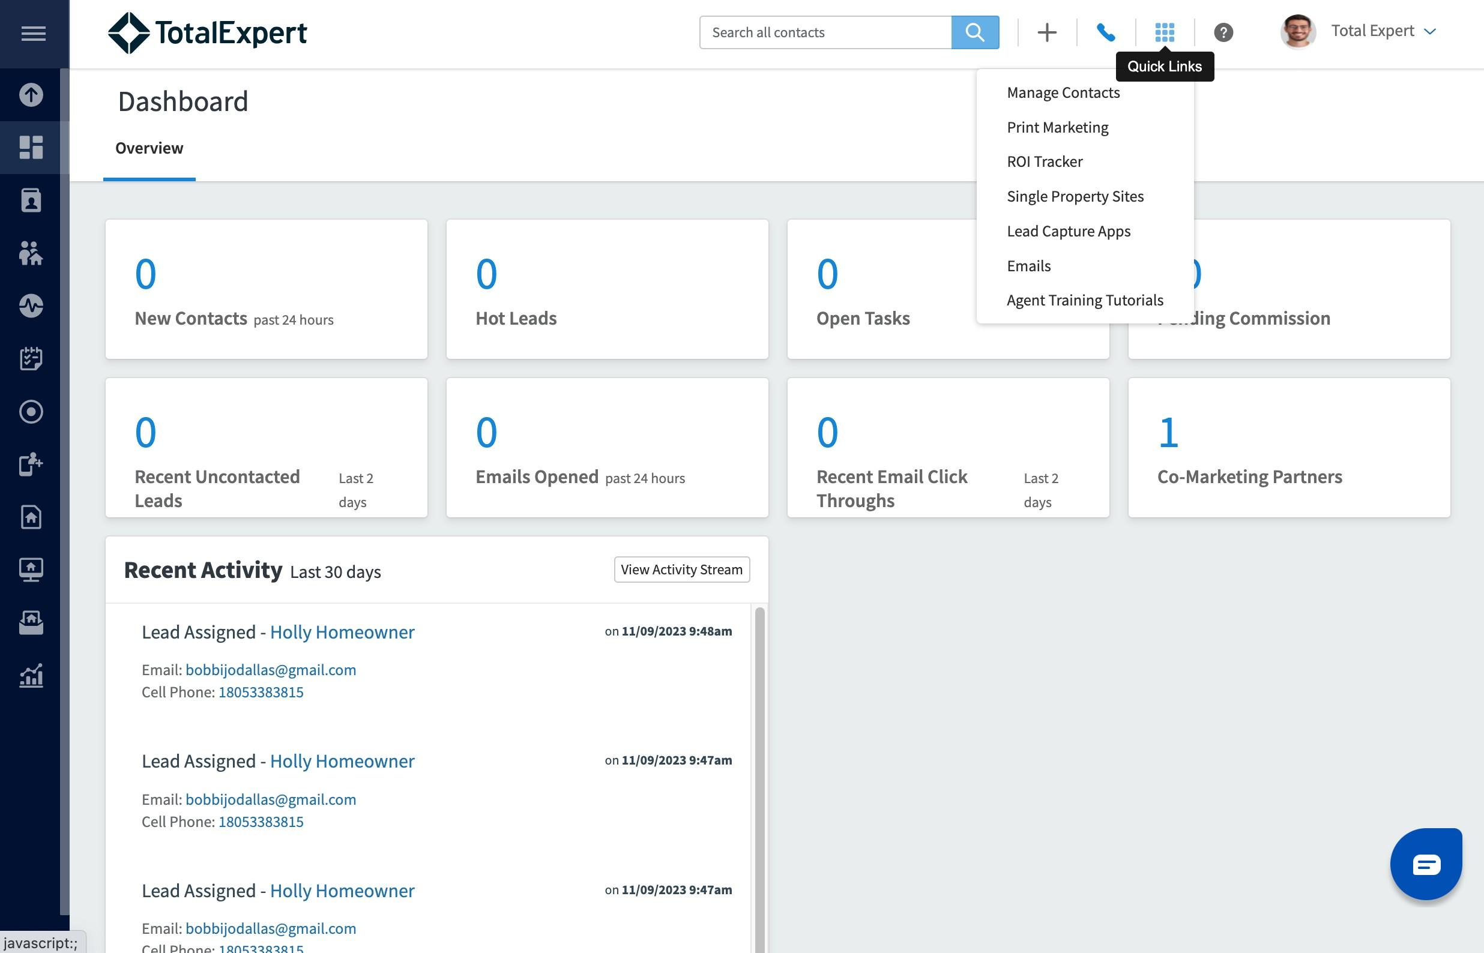Select the Overview tab
The width and height of the screenshot is (1484, 953).
click(149, 148)
